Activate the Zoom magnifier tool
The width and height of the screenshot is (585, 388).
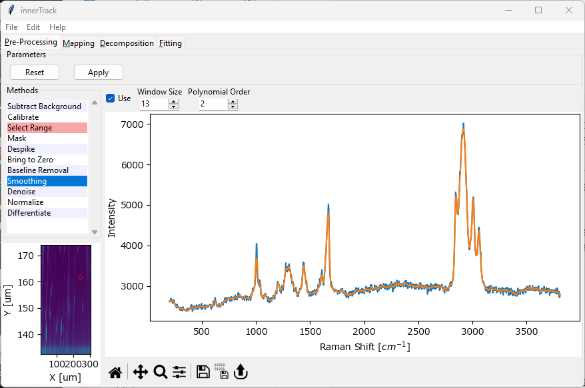[161, 372]
